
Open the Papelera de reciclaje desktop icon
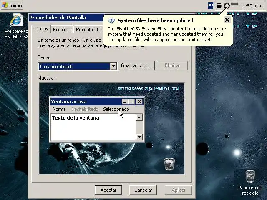coord(250,182)
